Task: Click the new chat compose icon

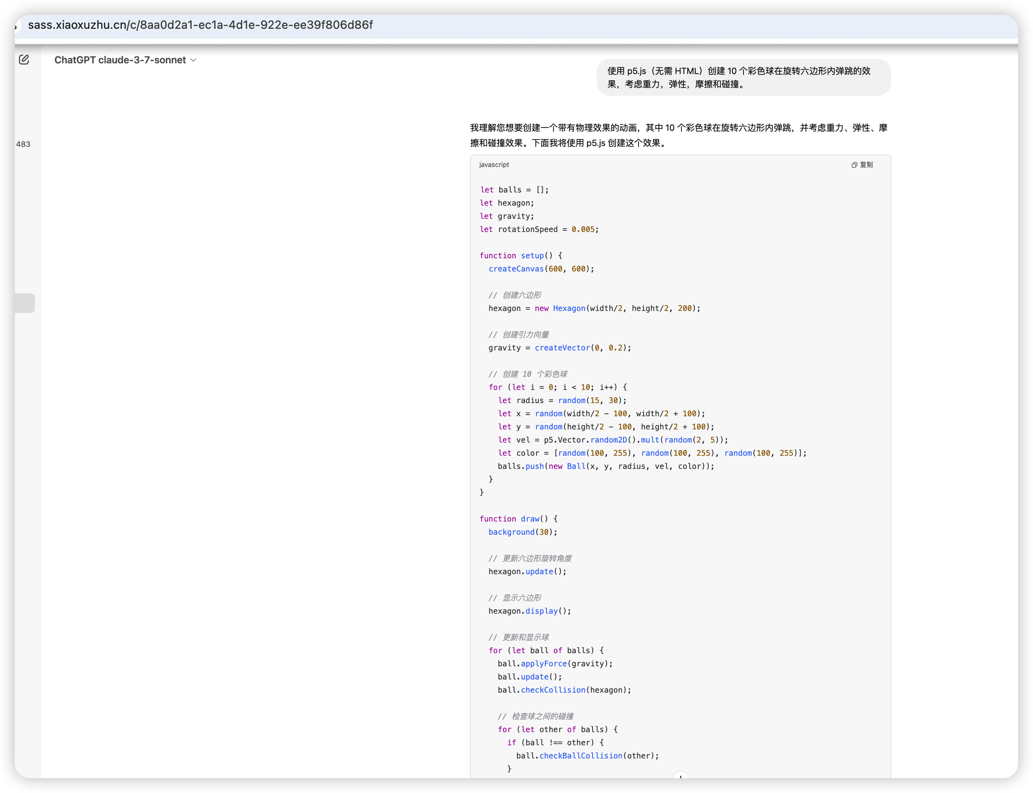Action: 24,60
